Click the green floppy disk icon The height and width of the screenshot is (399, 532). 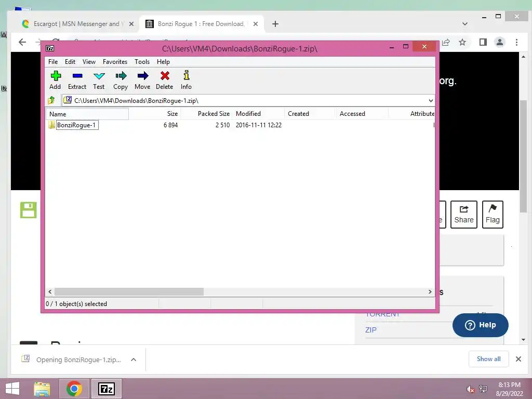click(x=28, y=210)
